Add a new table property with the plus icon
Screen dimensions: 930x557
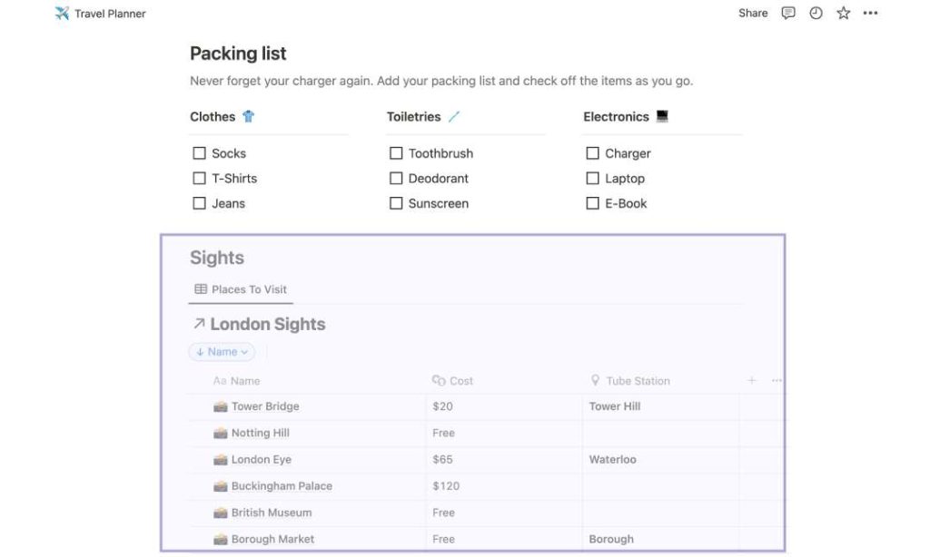(x=751, y=380)
